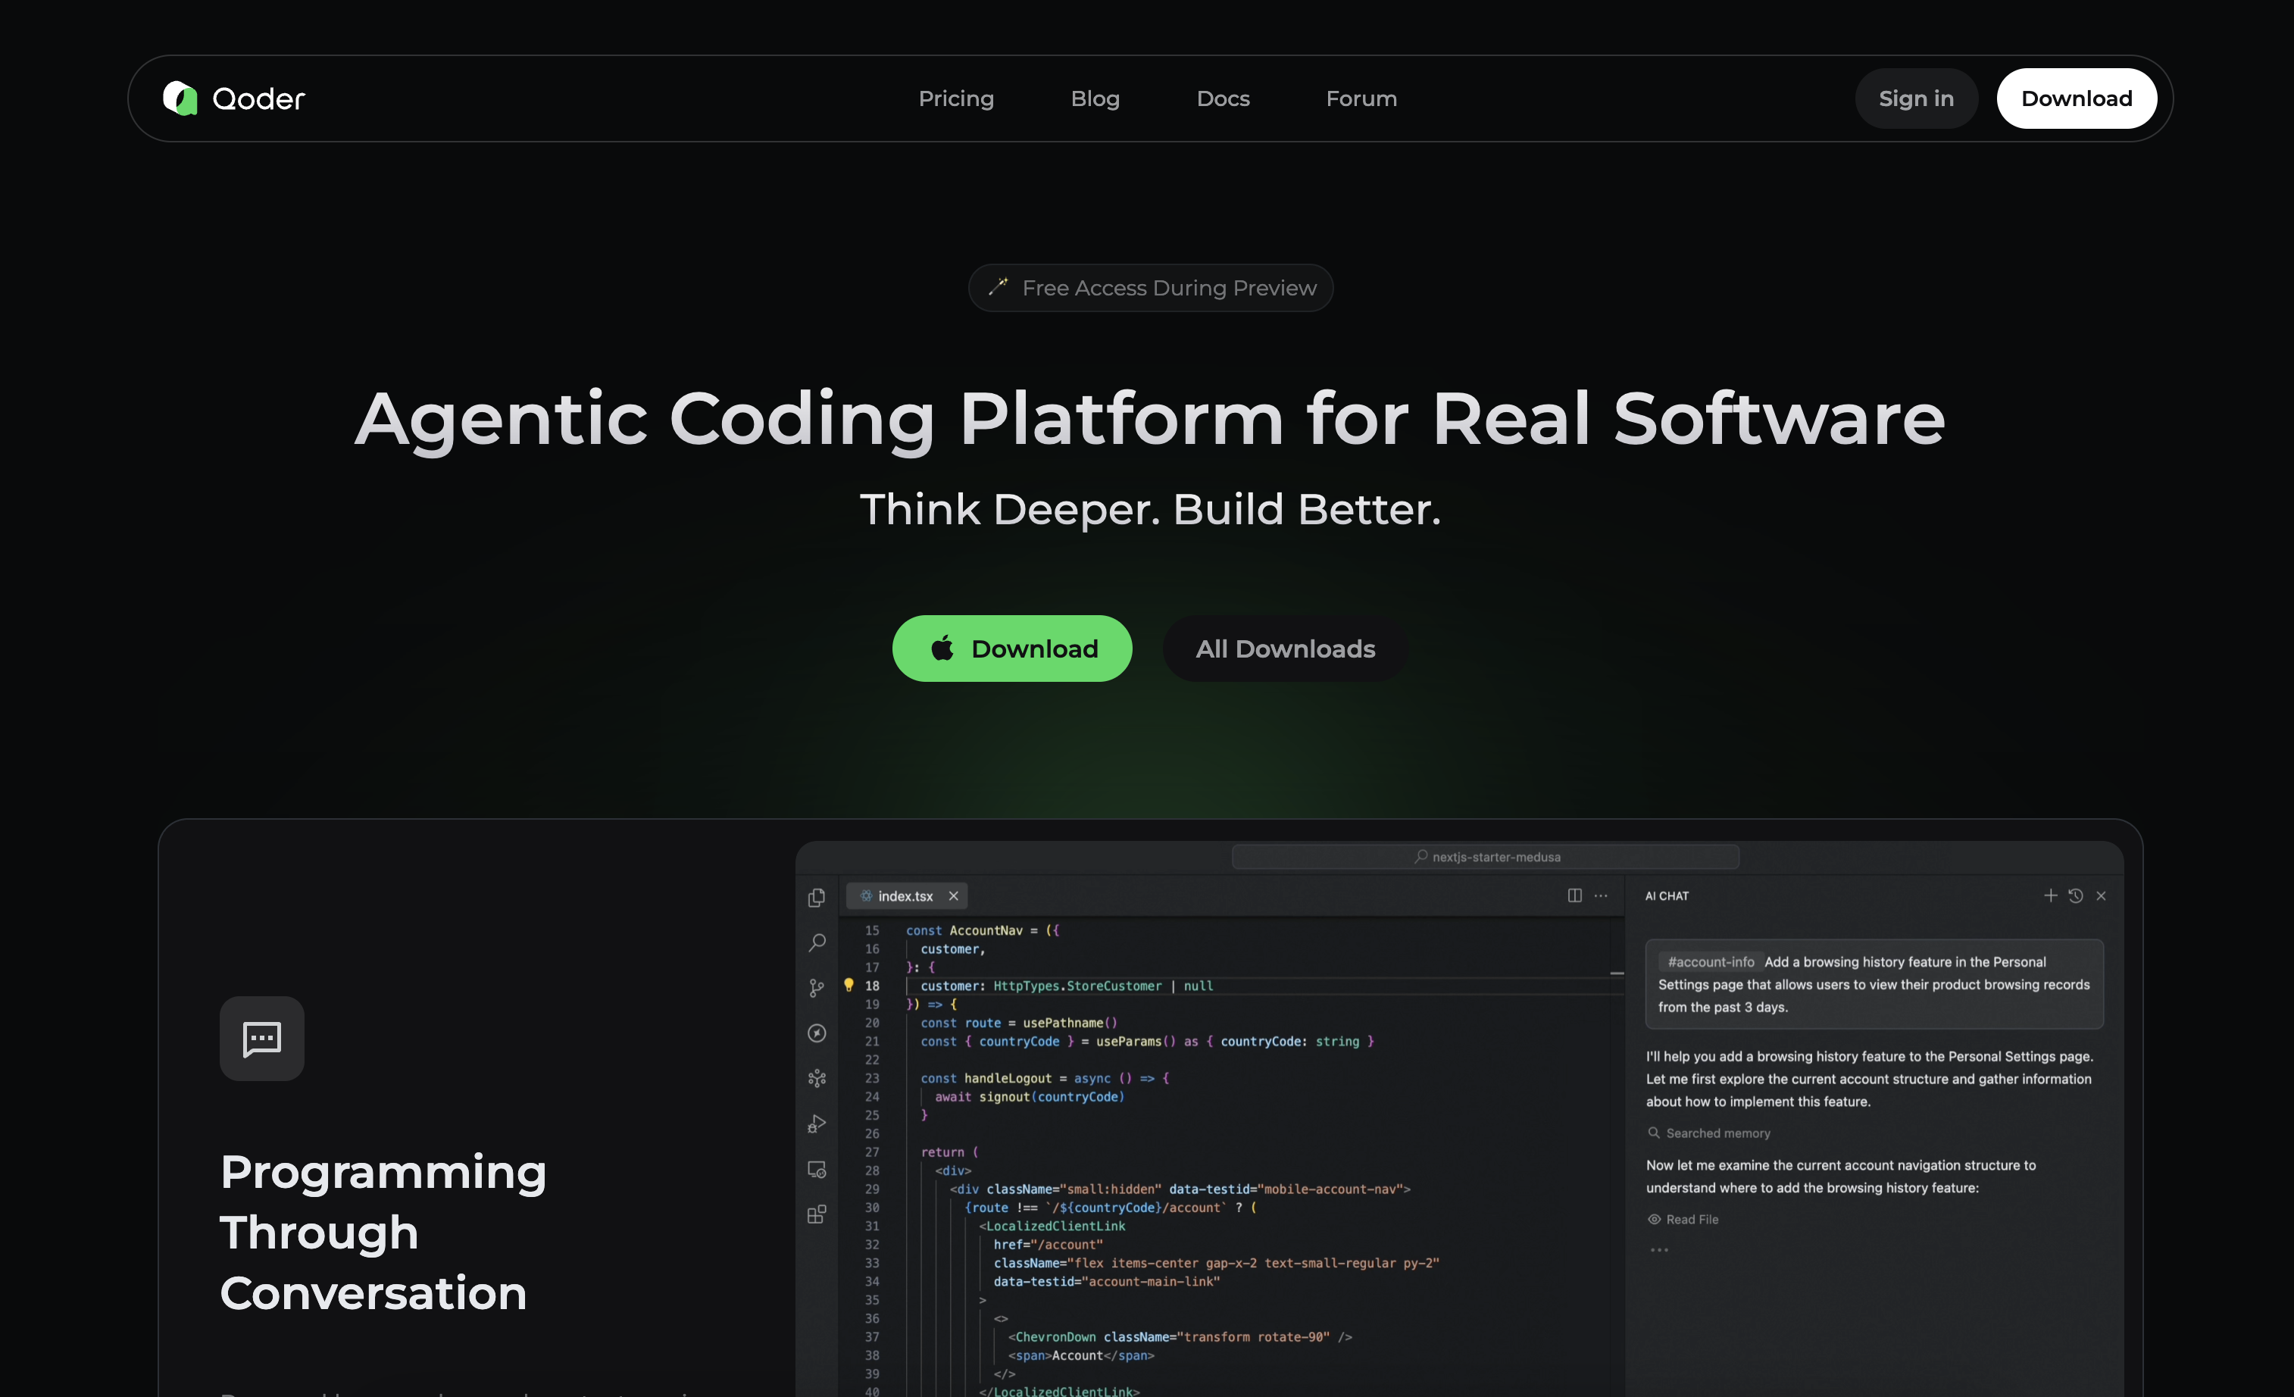Open AI chat history clock icon
Viewport: 2294px width, 1397px height.
click(2075, 895)
